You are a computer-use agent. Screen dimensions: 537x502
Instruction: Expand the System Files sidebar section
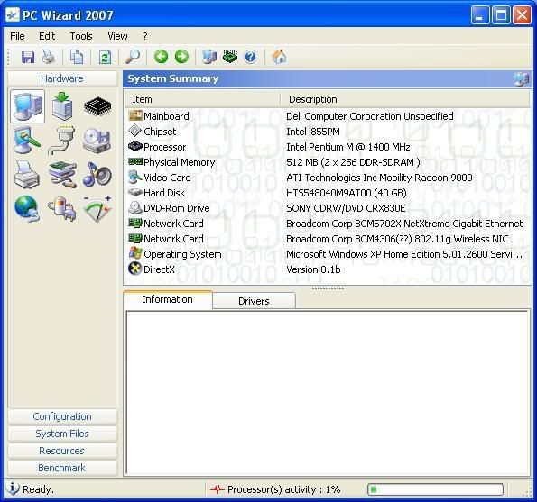[x=62, y=434]
